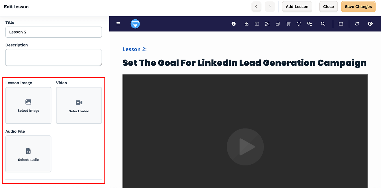Open the hamburger menu icon
This screenshot has height=188, width=381.
(x=118, y=24)
